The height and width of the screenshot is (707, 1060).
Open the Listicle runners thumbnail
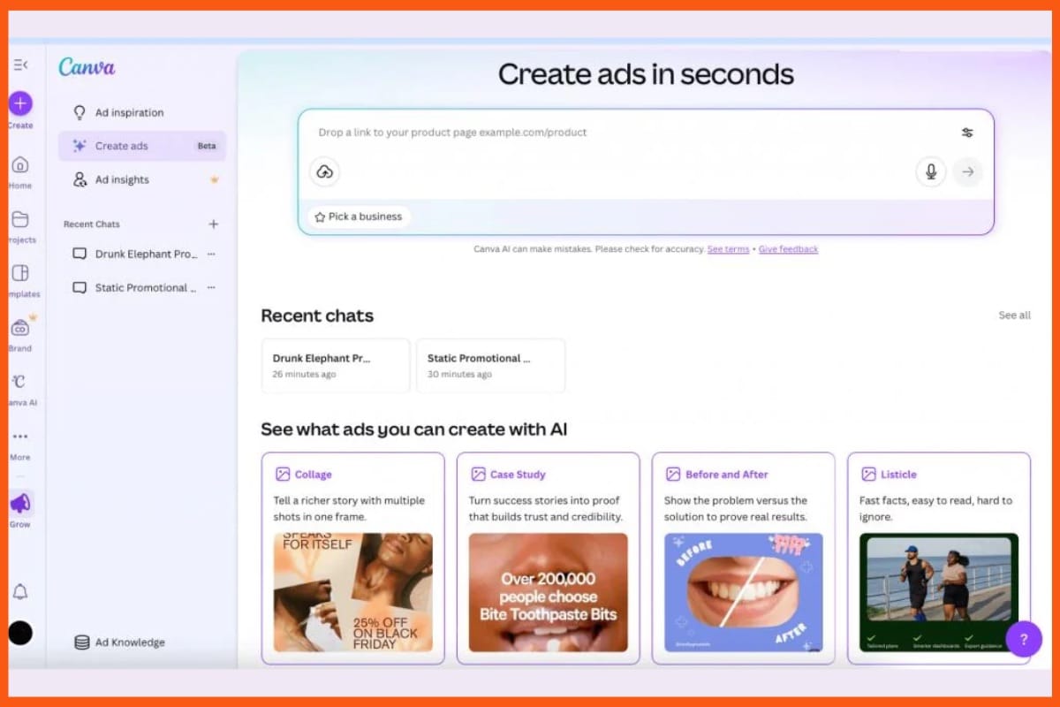939,592
